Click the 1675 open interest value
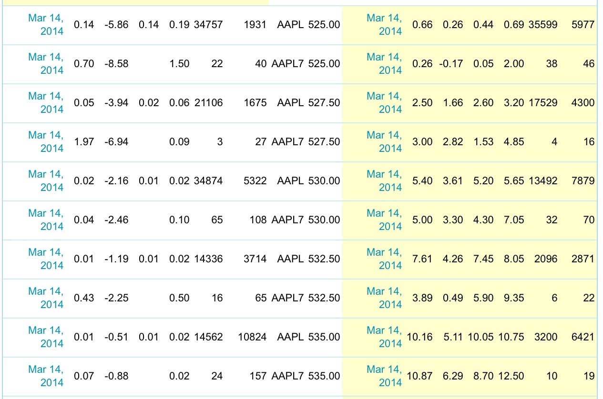 click(255, 103)
